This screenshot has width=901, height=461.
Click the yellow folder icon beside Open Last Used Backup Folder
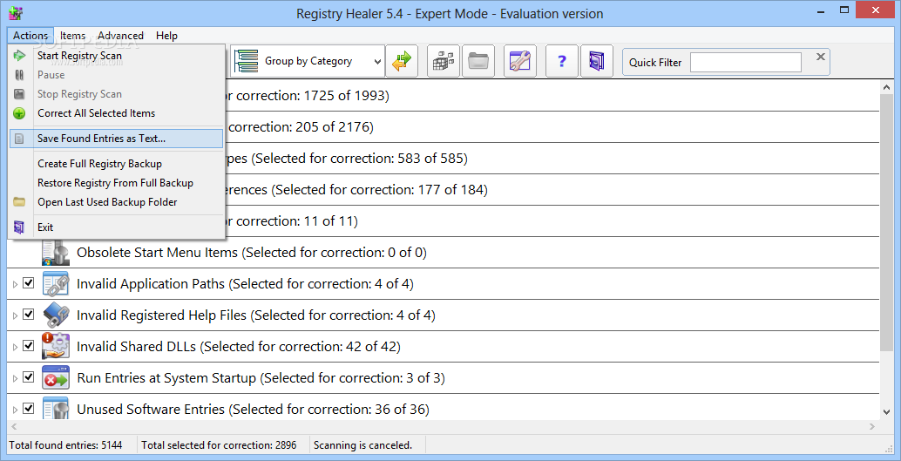point(19,202)
